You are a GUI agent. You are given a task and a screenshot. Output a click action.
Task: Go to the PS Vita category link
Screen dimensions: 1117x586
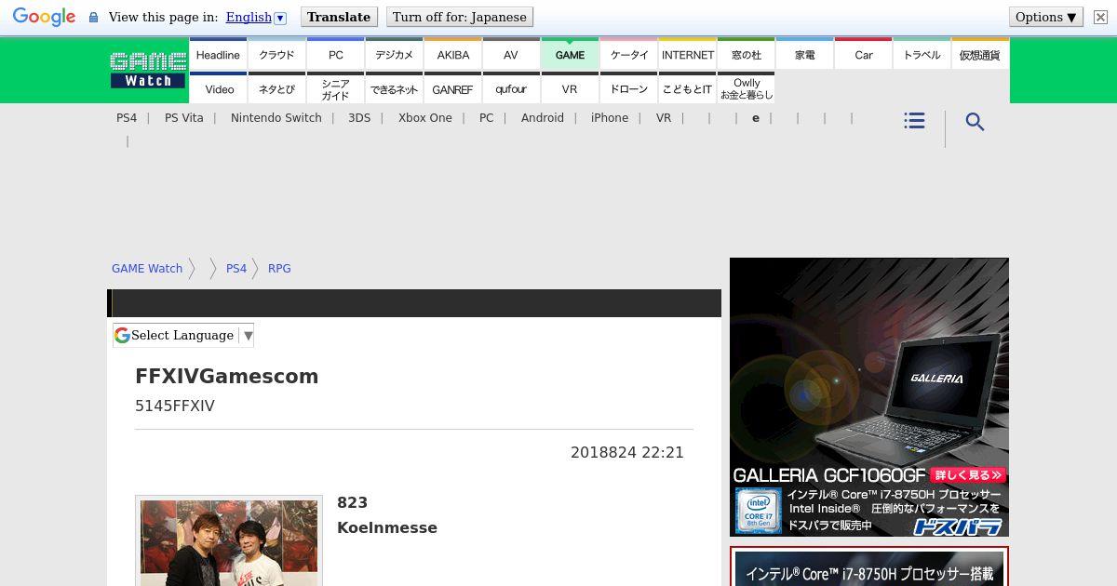(183, 118)
